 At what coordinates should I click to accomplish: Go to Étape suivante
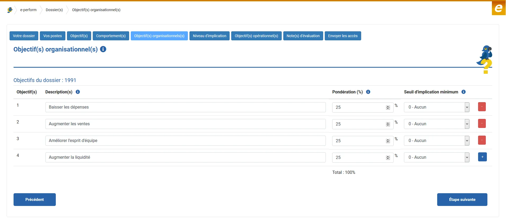(x=462, y=200)
